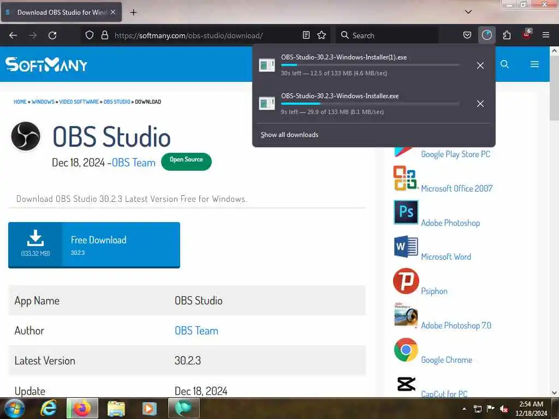Toggle the downloads panel toolbar icon
The height and width of the screenshot is (419, 559).
click(486, 35)
